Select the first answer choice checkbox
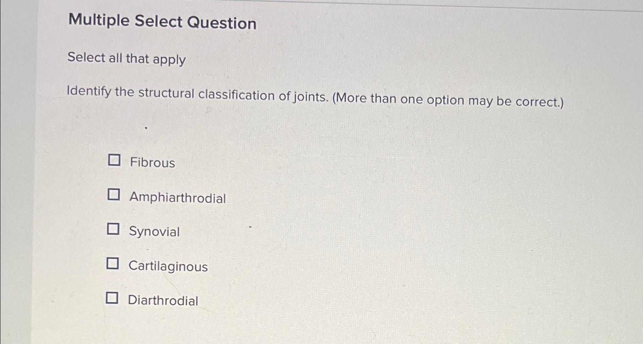The height and width of the screenshot is (344, 643). 113,161
